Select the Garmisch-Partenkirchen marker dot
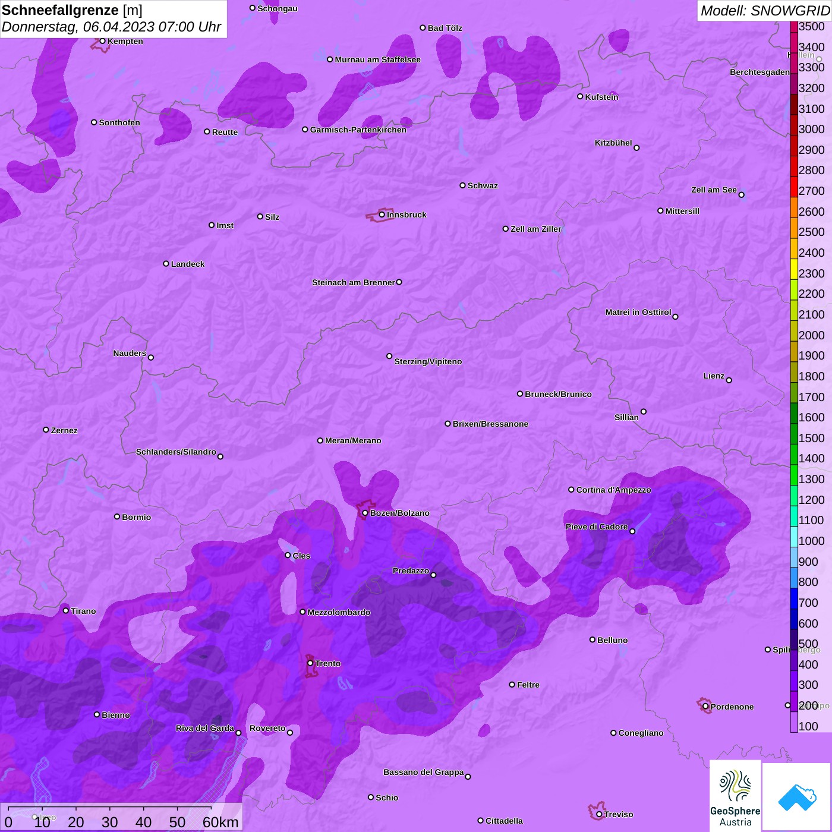832x832 pixels. (x=305, y=130)
